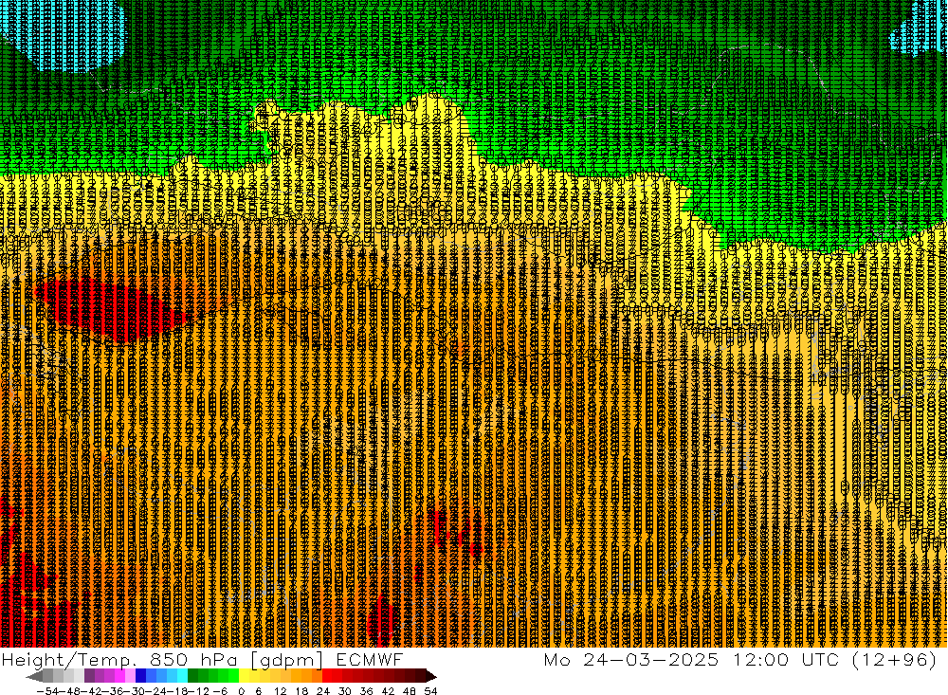Click the 'Height/Temp. 850 hPa [gdpm]' title text
This screenshot has width=948, height=695.
click(162, 659)
